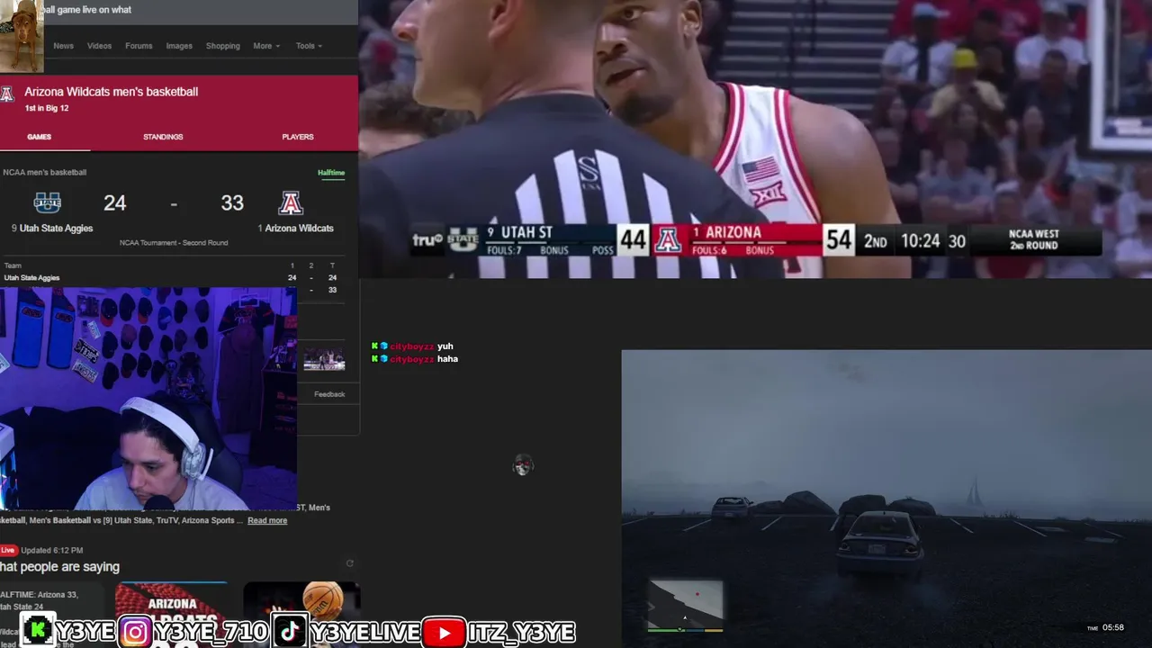The image size is (1152, 648).
Task: Click cityboyzz username on the yuh message
Action: 411,346
